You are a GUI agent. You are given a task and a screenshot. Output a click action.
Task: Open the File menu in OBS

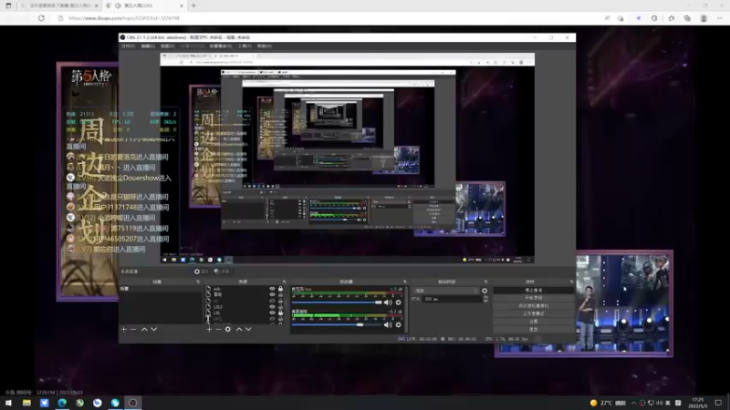[128, 46]
